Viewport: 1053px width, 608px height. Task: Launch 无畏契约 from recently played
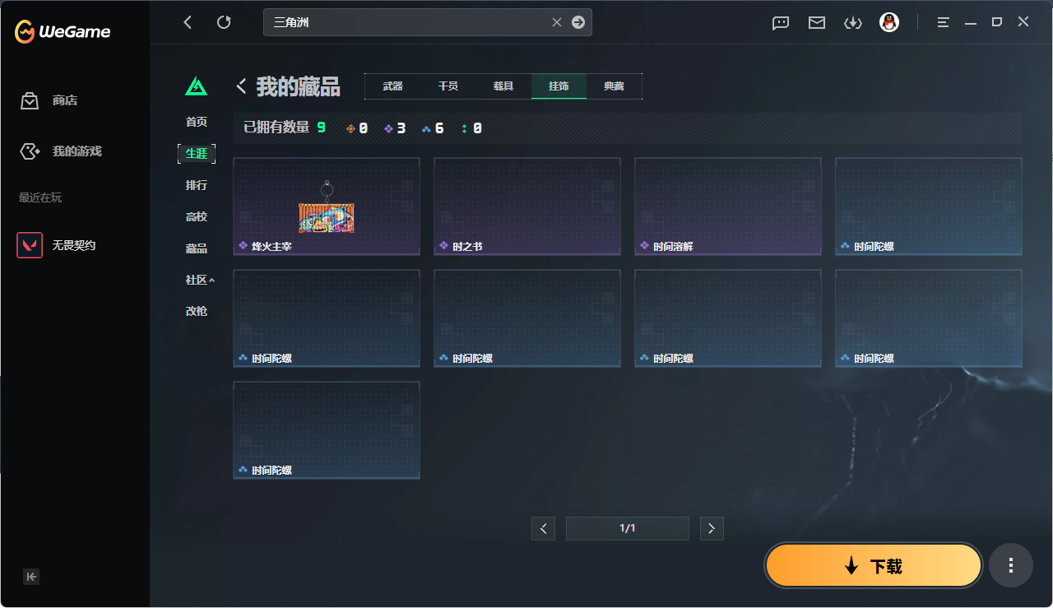point(57,245)
